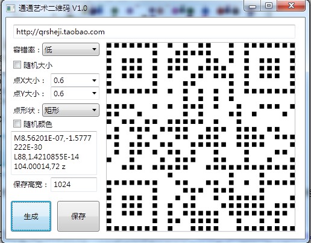Click the window title 通通艺术二维码 V1.0

point(53,8)
